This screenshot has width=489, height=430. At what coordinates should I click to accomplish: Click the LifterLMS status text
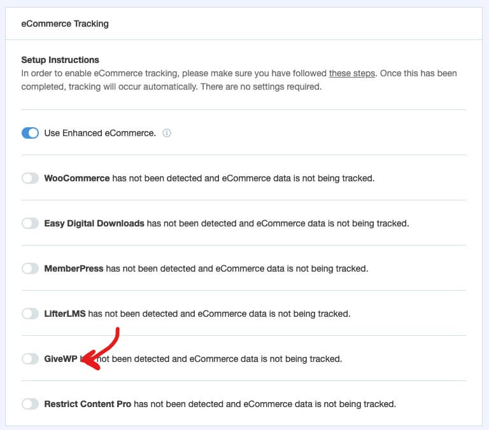pos(197,314)
